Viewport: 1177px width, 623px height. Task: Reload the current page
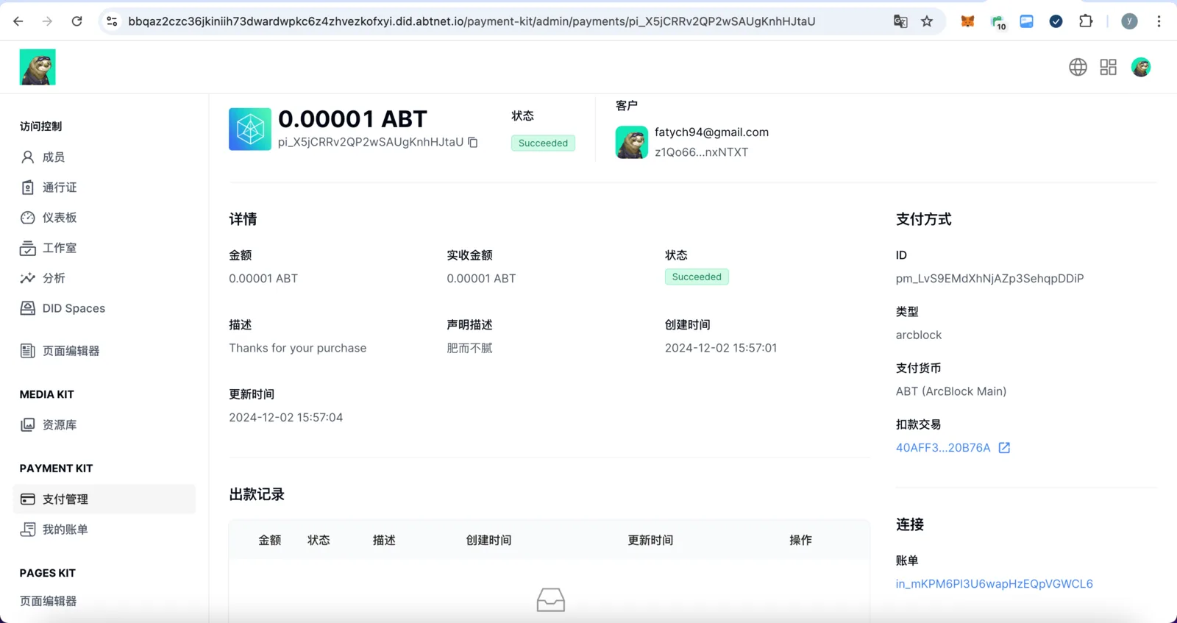point(77,21)
